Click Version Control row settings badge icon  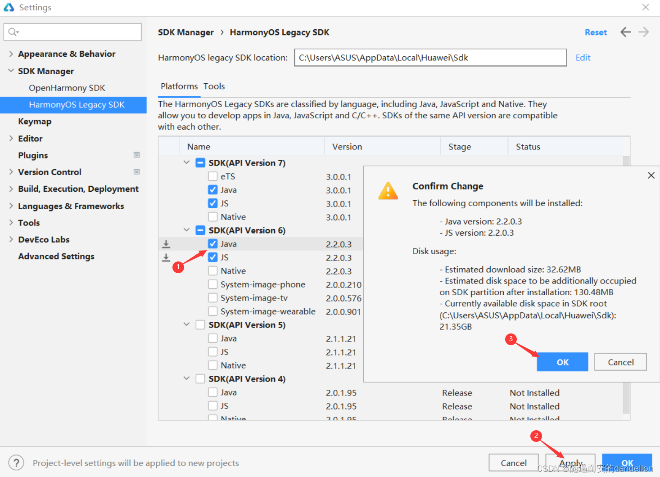coord(137,171)
